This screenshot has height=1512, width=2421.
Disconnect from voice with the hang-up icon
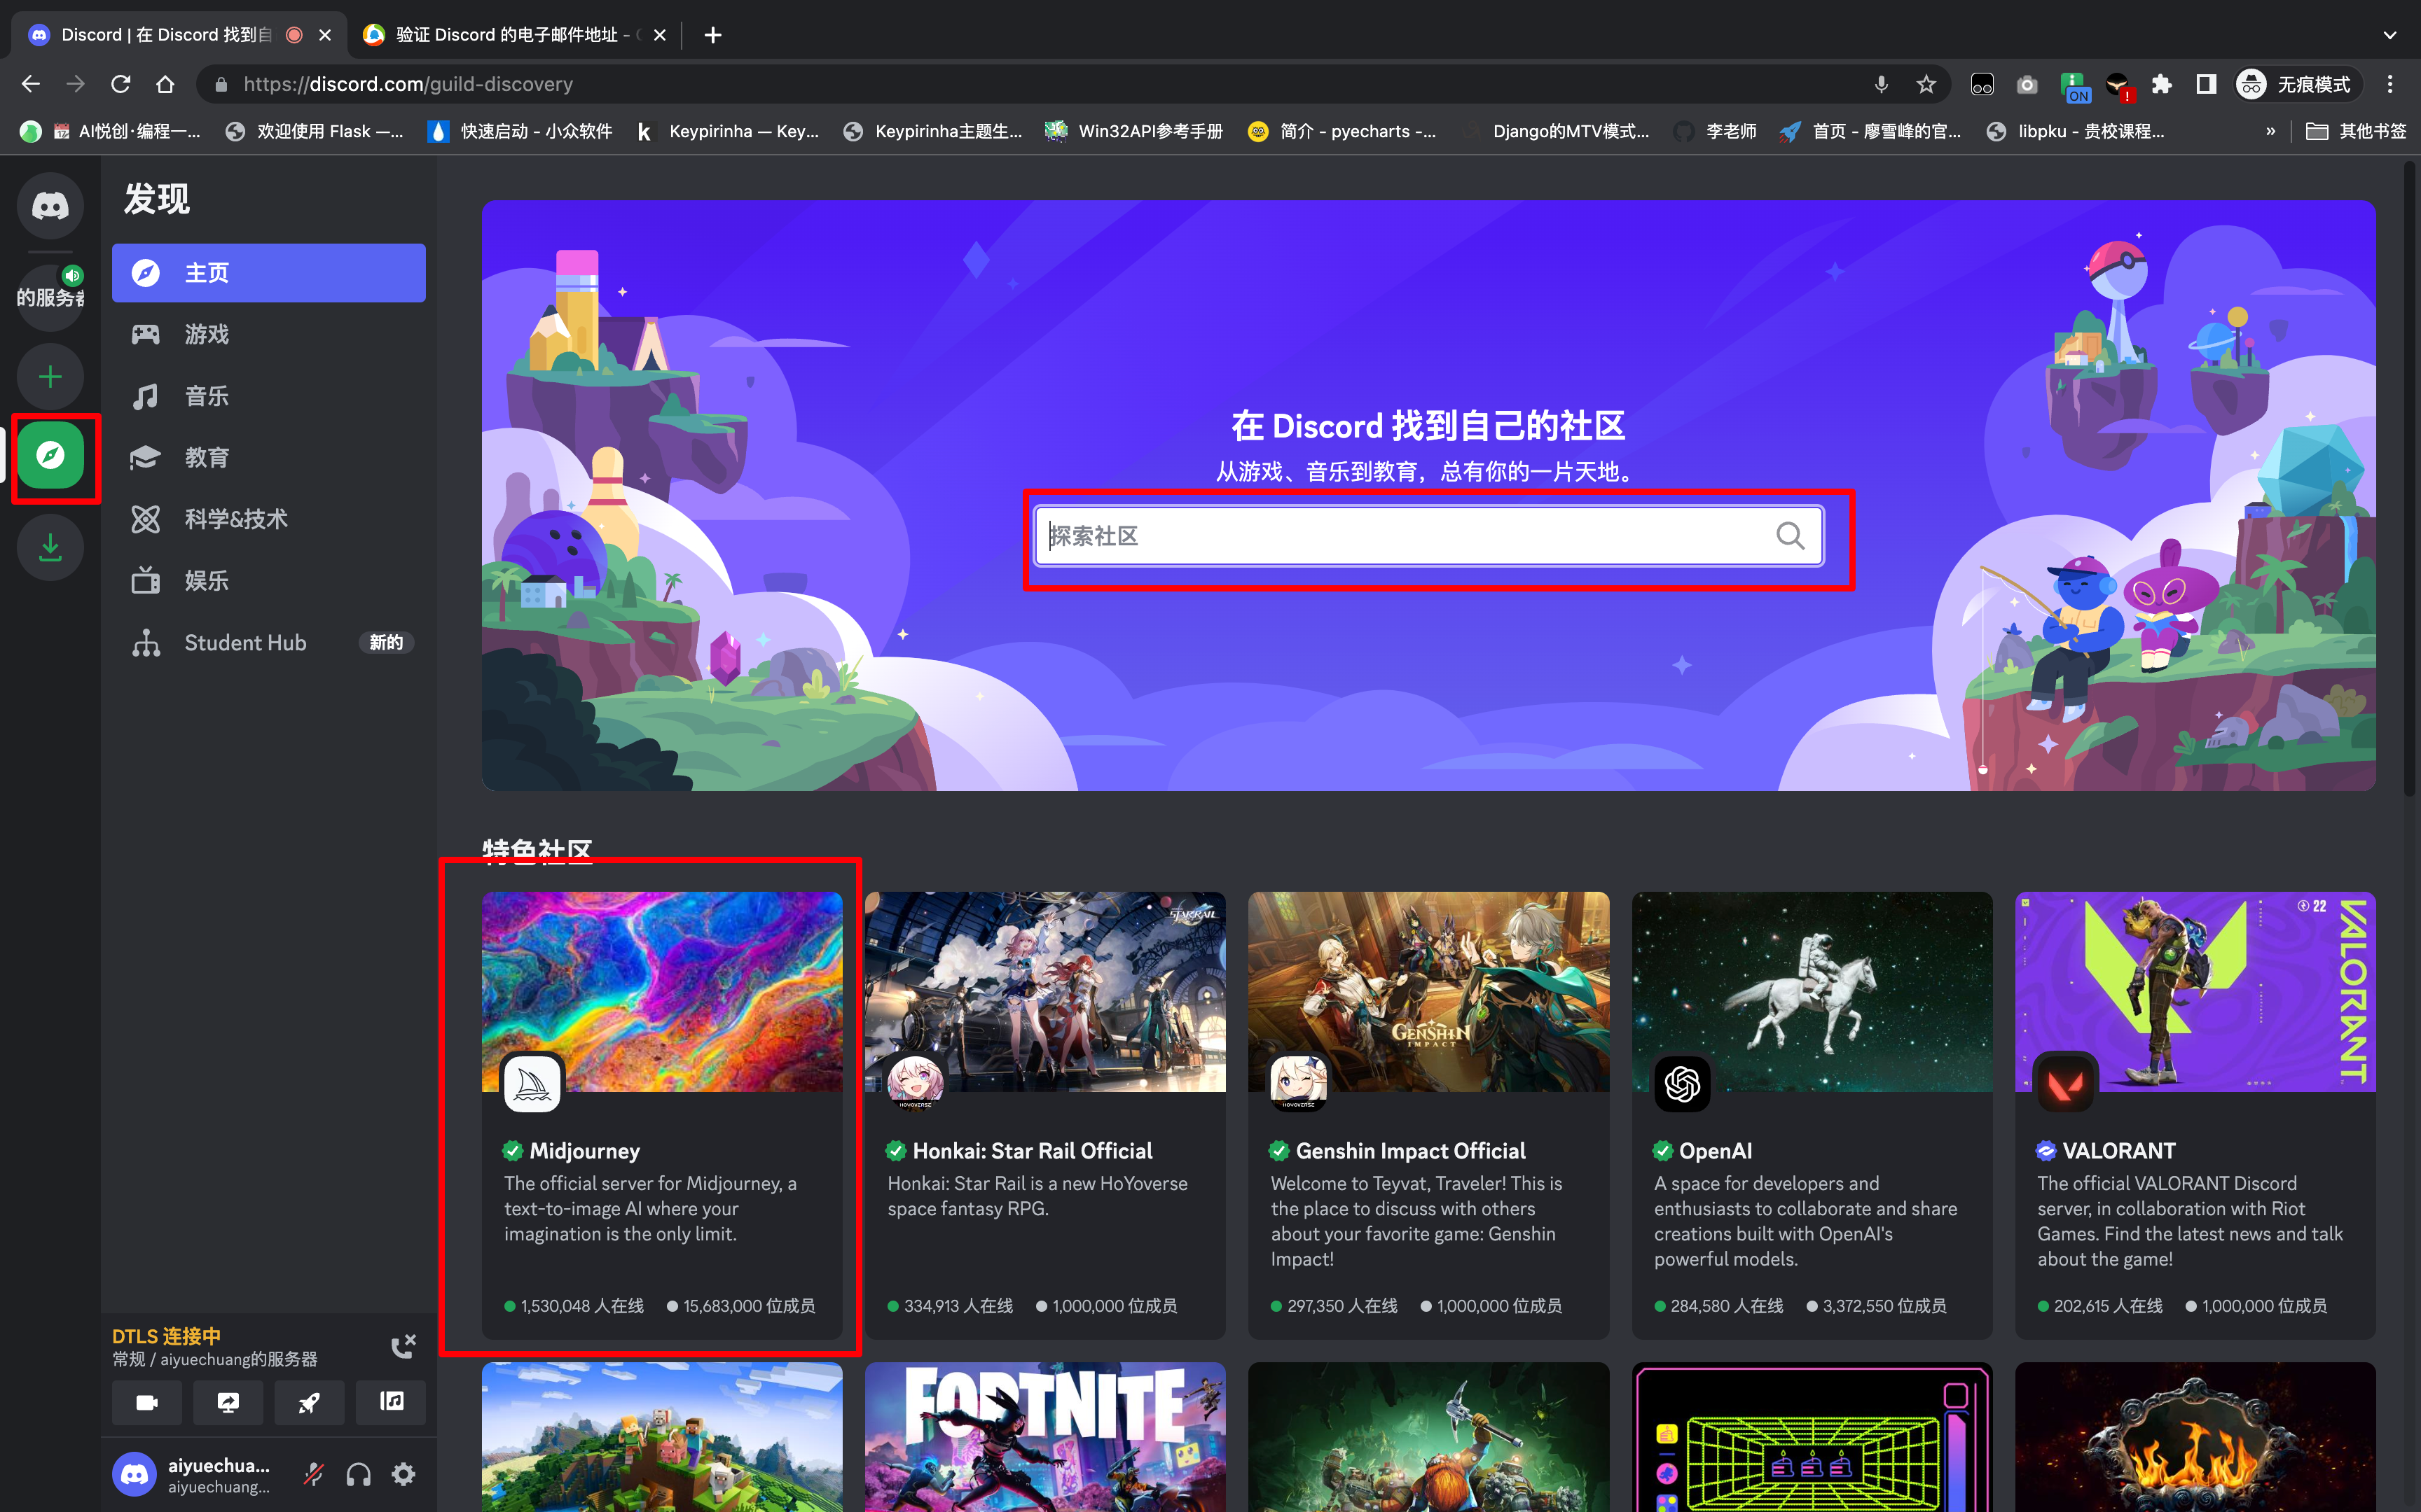click(402, 1346)
